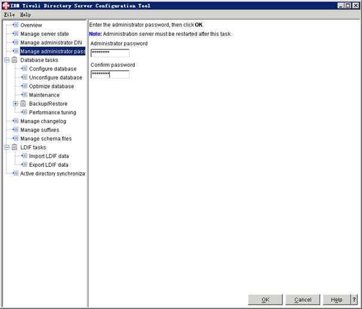
Task: Click the icon beside Optimize database
Action: click(24, 86)
